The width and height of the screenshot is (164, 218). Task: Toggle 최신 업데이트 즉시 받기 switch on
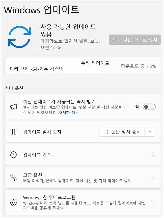149,107
